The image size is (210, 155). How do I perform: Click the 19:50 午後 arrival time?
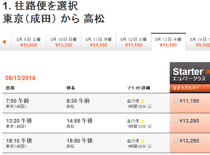[x=80, y=141]
